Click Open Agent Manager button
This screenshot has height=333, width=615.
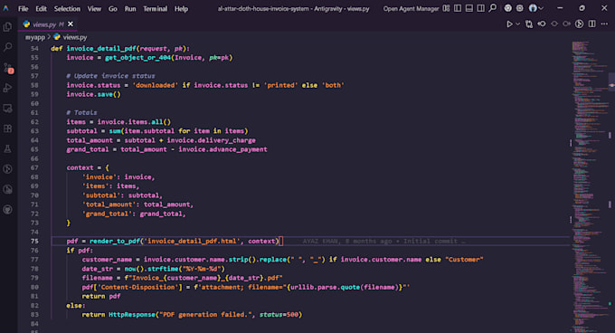point(411,9)
